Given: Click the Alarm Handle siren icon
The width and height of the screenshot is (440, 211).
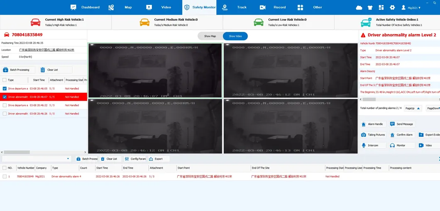Looking at the screenshot, I should pyautogui.click(x=364, y=124).
